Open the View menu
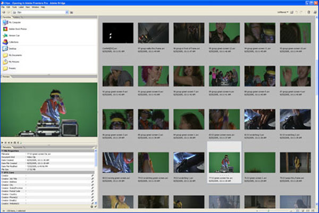The image size is (319, 213). click(x=28, y=7)
